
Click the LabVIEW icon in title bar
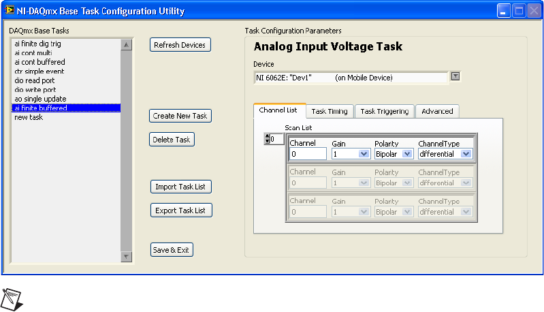coord(10,10)
